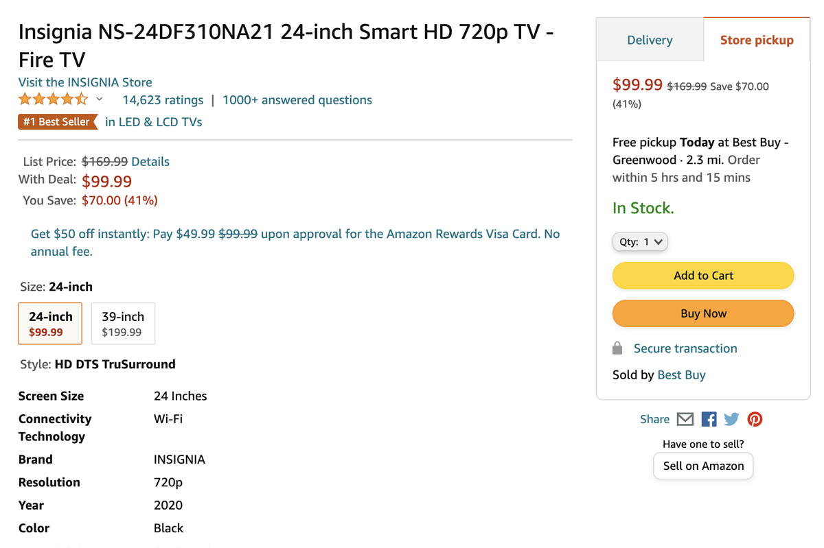Open 14,623 ratings link

pyautogui.click(x=163, y=100)
